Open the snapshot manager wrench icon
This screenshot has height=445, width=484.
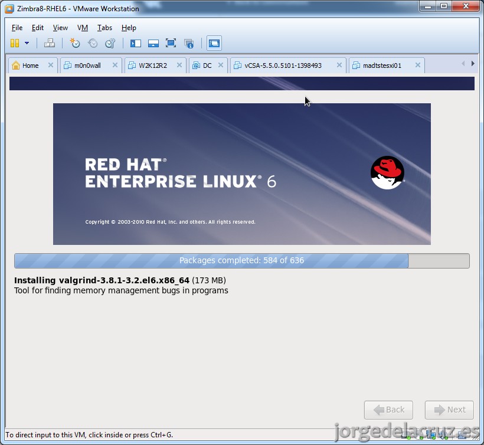click(110, 43)
